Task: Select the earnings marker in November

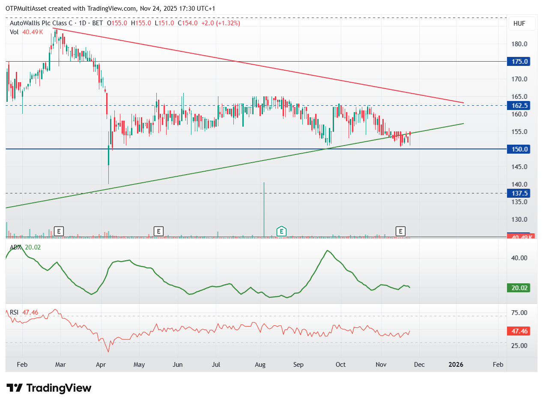Action: (400, 232)
